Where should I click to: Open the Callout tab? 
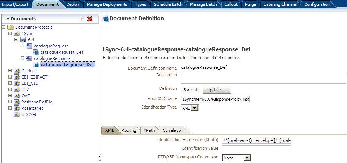click(x=231, y=4)
